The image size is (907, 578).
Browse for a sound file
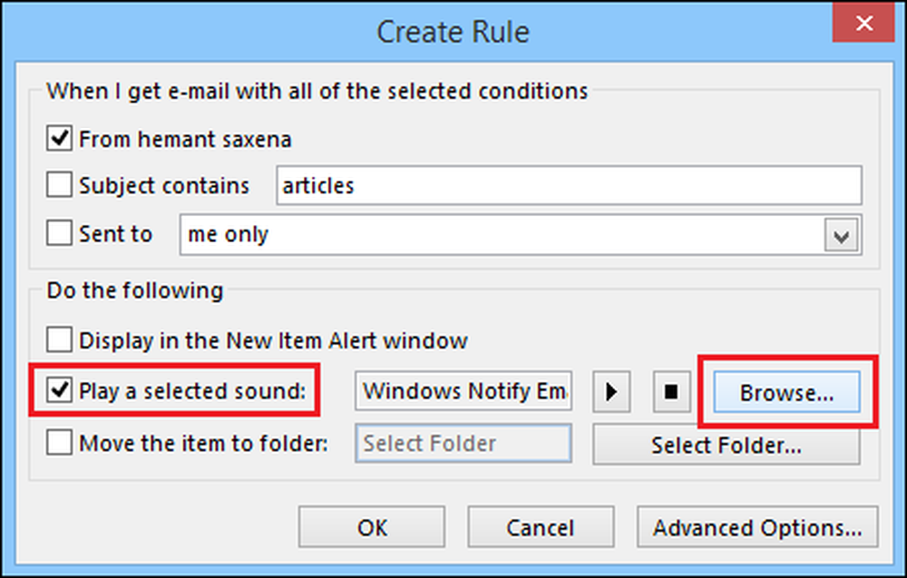coord(786,393)
